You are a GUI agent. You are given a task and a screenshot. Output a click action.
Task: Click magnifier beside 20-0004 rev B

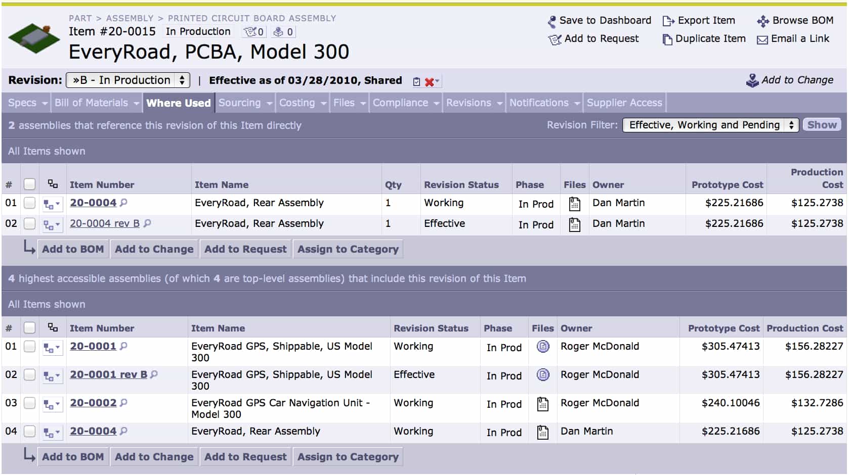tap(147, 223)
